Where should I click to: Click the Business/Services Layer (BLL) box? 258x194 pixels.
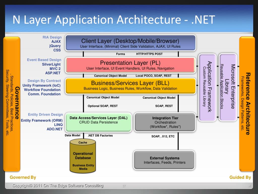pyautogui.click(x=131, y=86)
